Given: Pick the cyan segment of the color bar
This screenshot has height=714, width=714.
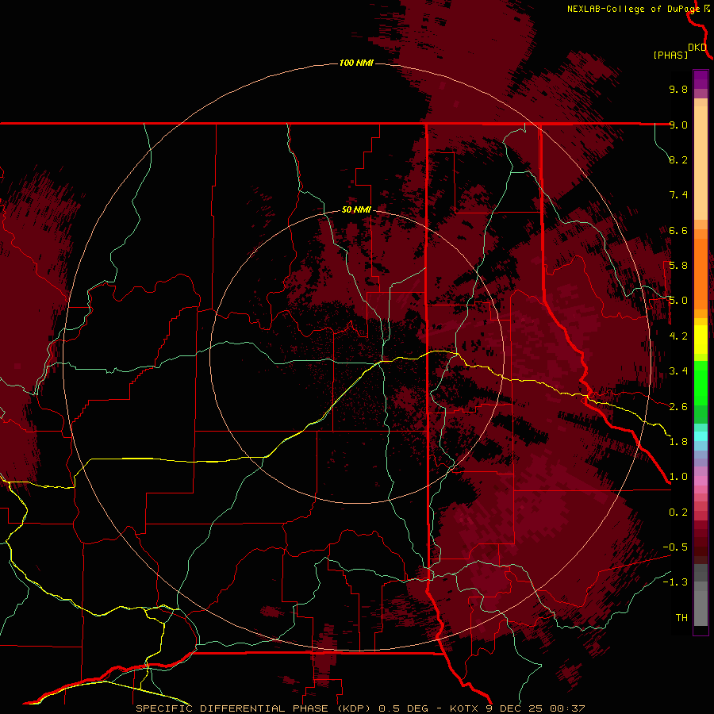Looking at the screenshot, I should pos(701,436).
